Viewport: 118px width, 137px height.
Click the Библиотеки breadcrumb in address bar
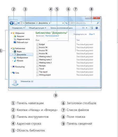[30, 23]
